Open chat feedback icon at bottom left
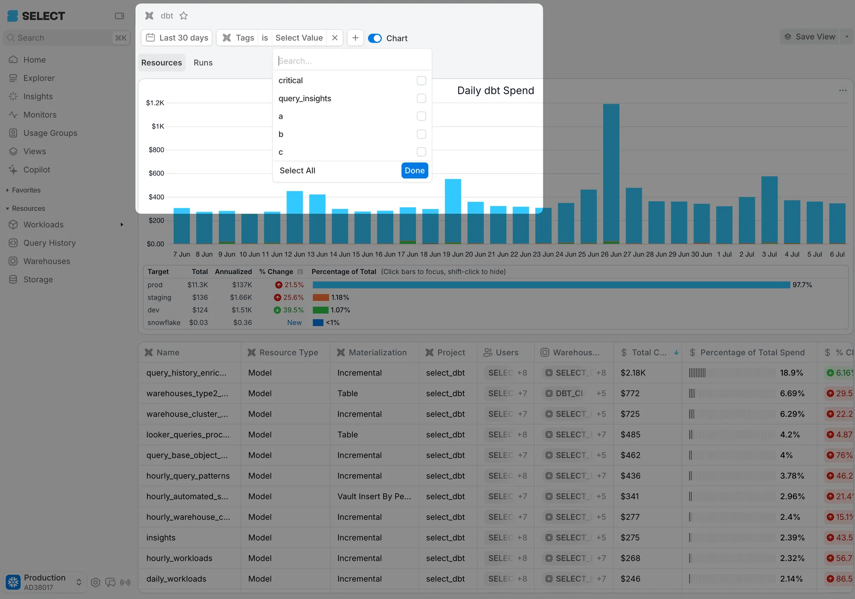This screenshot has height=599, width=855. [110, 582]
